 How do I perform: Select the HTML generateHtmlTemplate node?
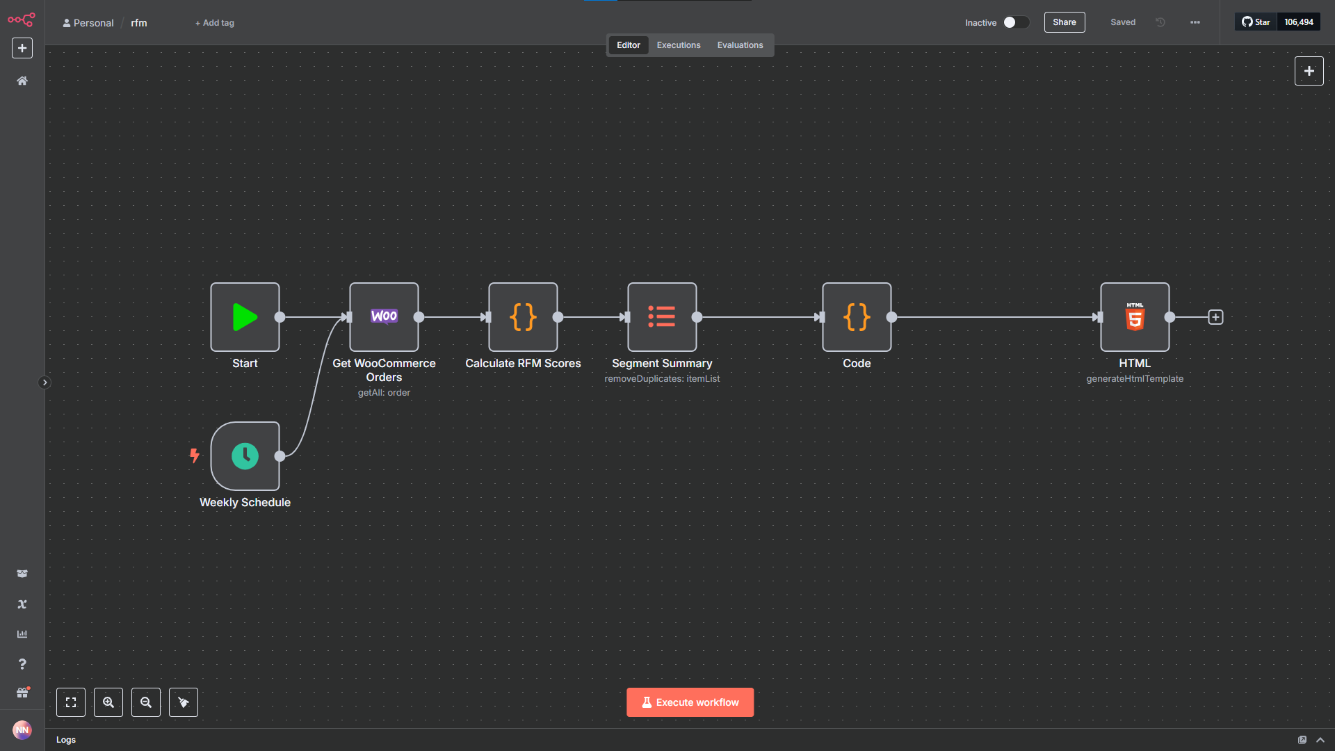tap(1135, 317)
